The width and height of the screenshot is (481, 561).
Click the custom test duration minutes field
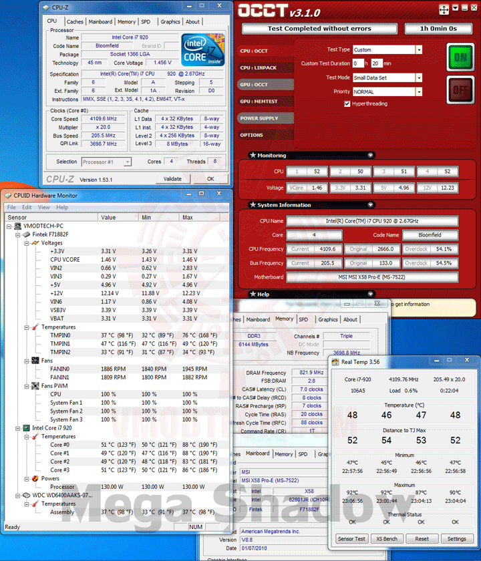[377, 63]
